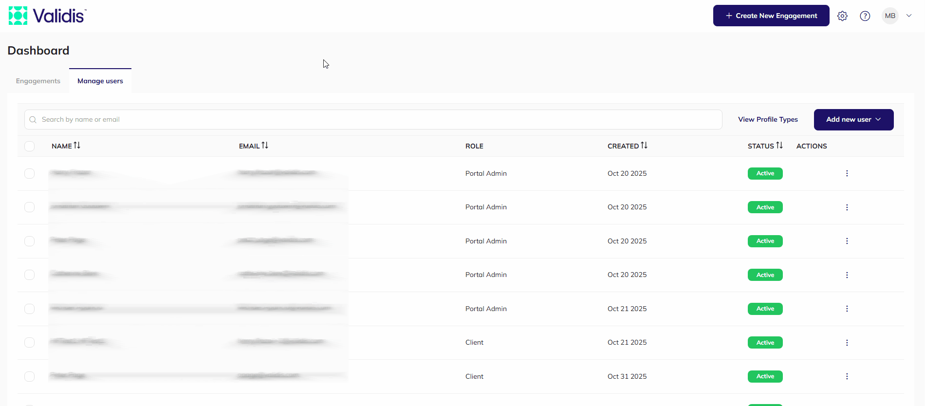Open the View Profile Types link
The height and width of the screenshot is (406, 925).
coord(768,119)
